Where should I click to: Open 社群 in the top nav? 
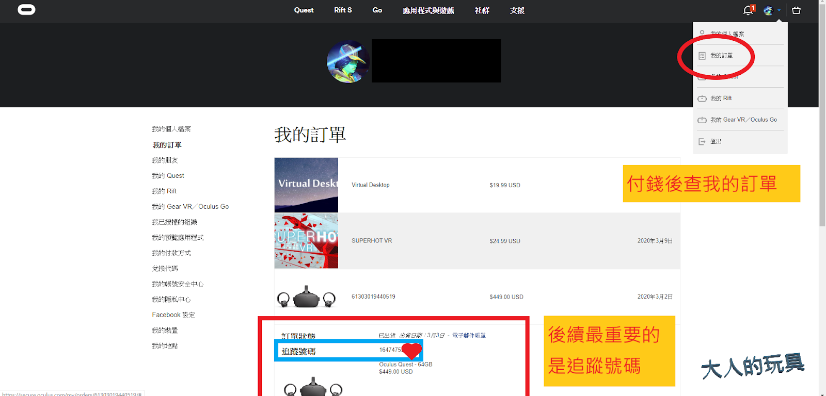click(482, 10)
